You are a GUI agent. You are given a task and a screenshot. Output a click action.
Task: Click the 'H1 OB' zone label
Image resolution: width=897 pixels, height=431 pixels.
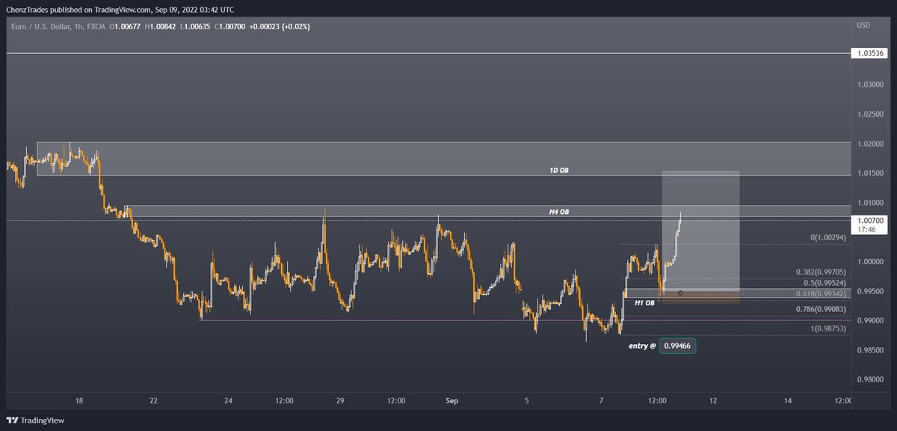644,302
